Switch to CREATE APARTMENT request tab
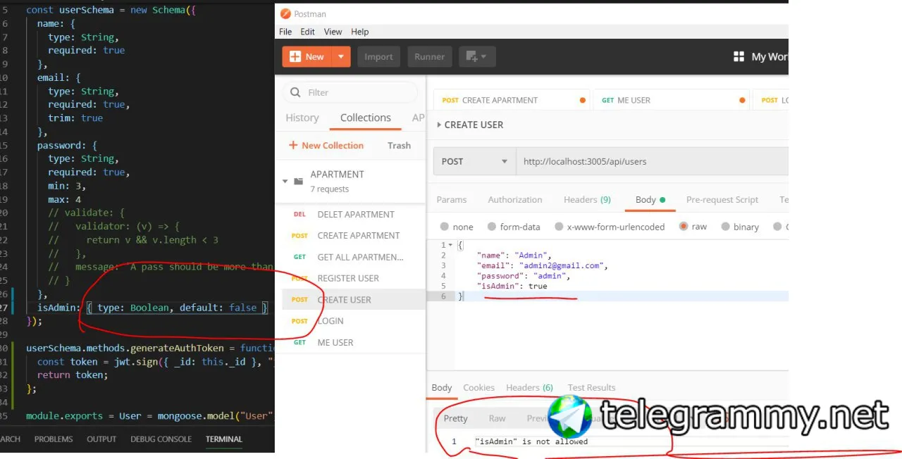 click(512, 100)
